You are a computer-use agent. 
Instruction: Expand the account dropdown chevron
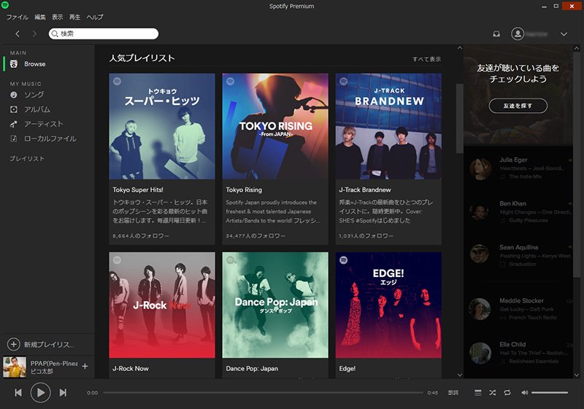tap(564, 34)
